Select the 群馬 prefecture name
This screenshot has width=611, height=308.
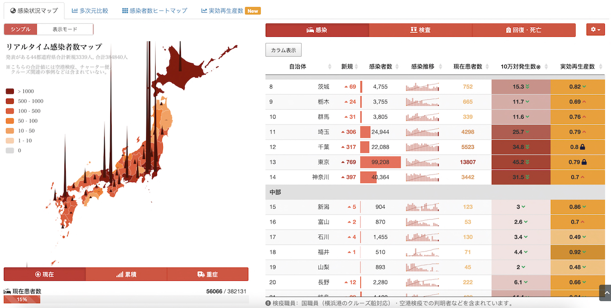(x=324, y=117)
